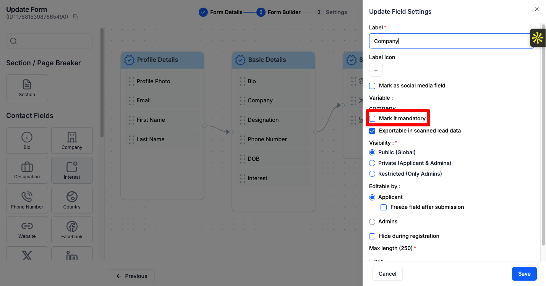Enable Mark as social media field
The width and height of the screenshot is (546, 286).
click(x=372, y=86)
